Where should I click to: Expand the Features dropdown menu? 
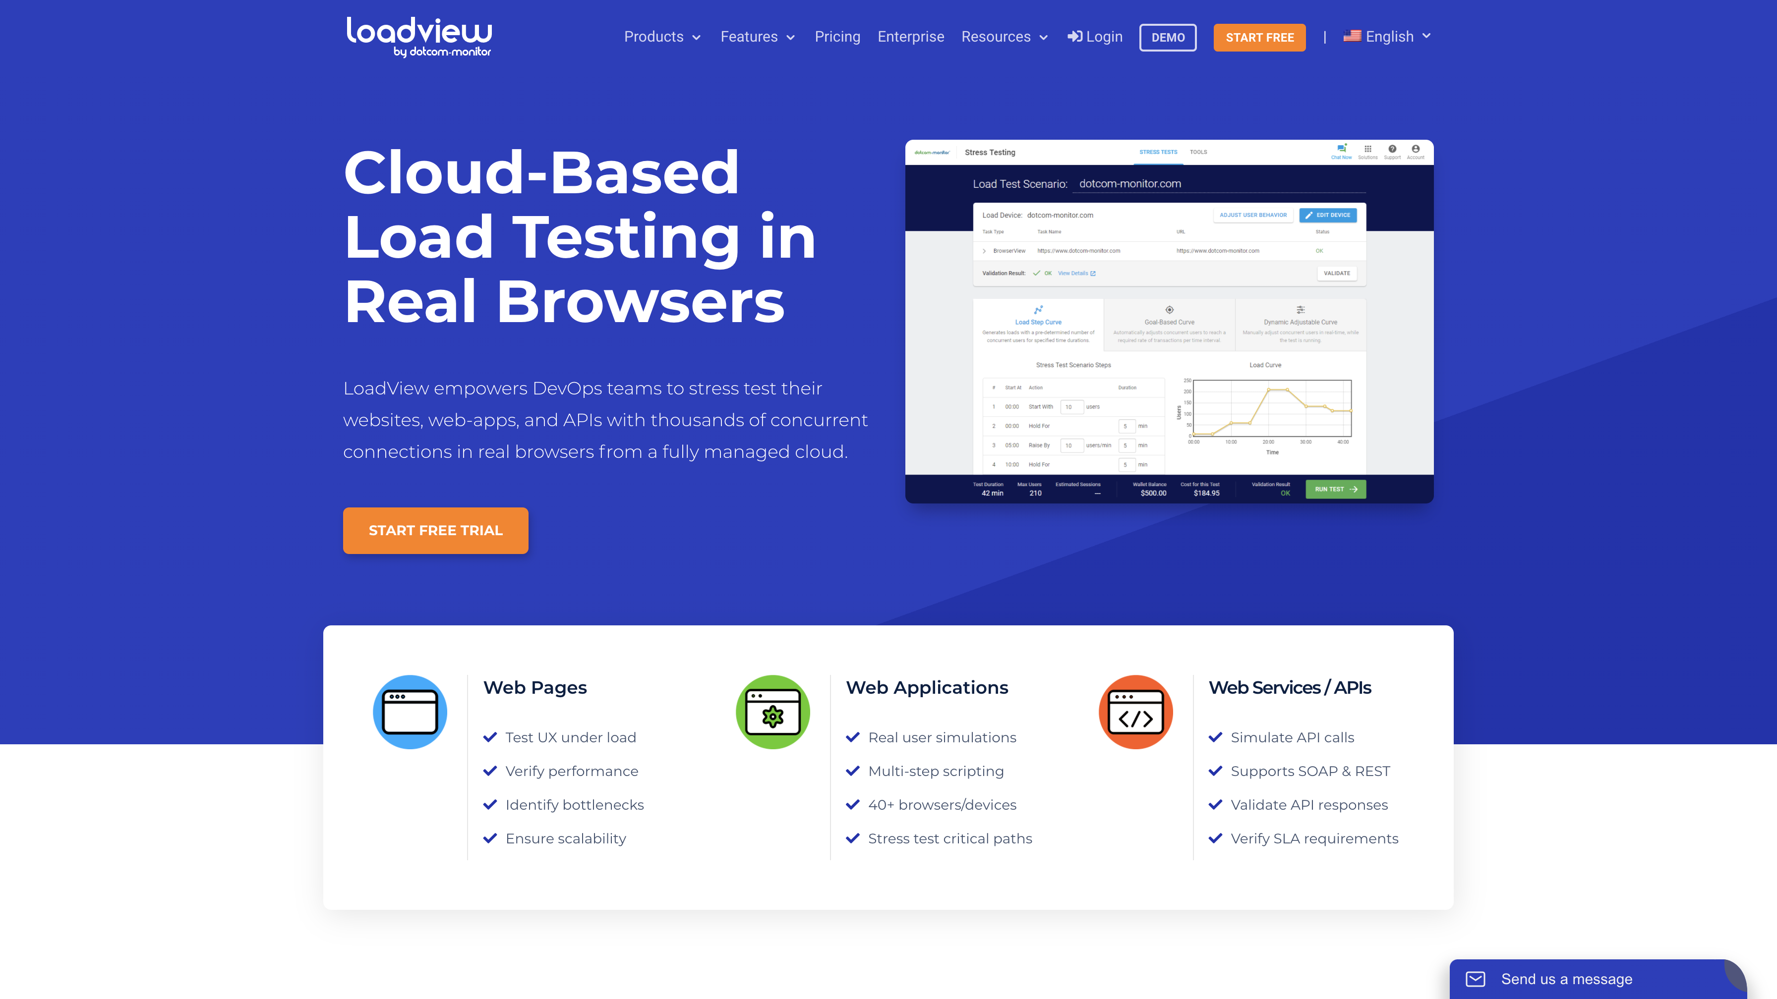coord(757,37)
